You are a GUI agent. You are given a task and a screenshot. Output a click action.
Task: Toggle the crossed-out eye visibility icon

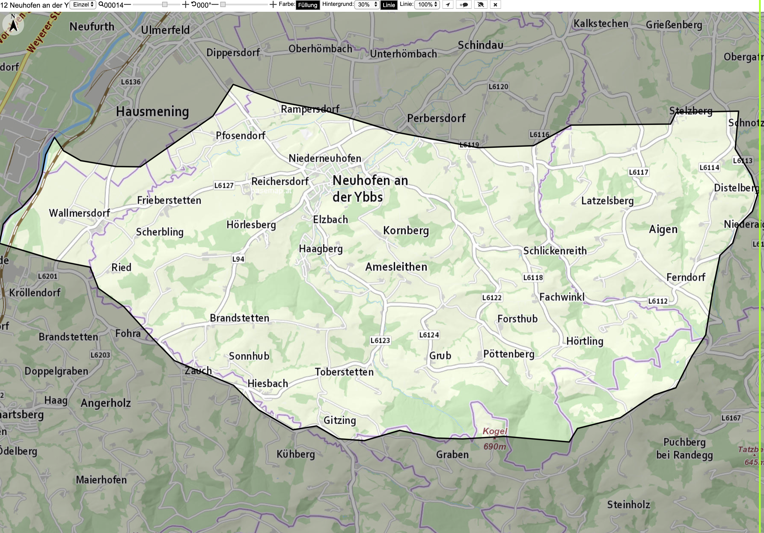click(x=481, y=5)
